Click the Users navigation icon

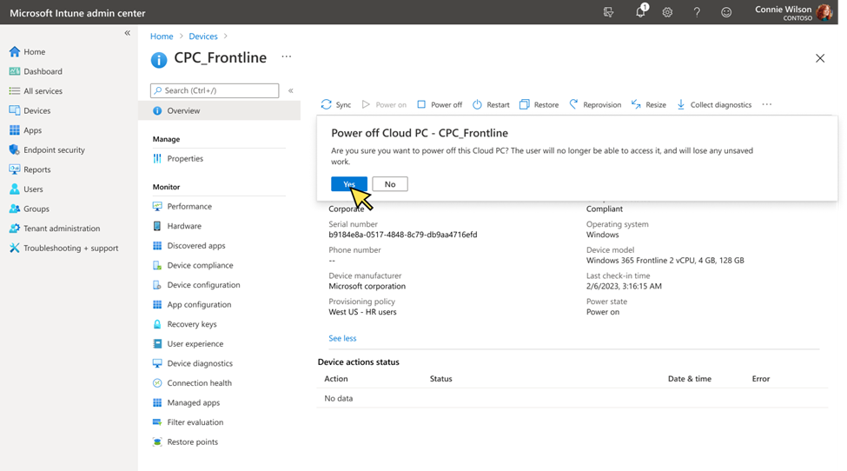15,189
